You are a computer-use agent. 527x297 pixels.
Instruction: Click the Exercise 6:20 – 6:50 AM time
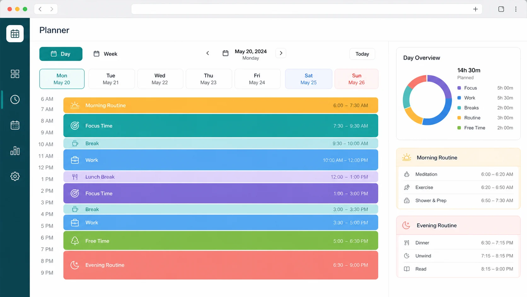(497, 187)
